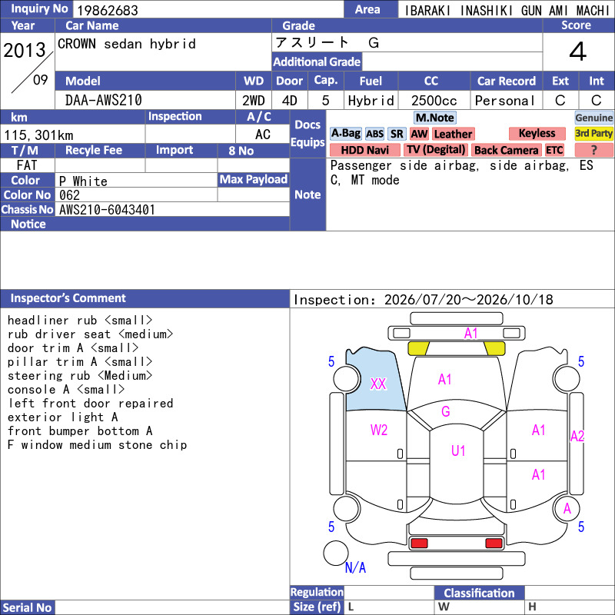Toggle the Keyless equipment indicator
This screenshot has width=615, height=615.
(537, 133)
